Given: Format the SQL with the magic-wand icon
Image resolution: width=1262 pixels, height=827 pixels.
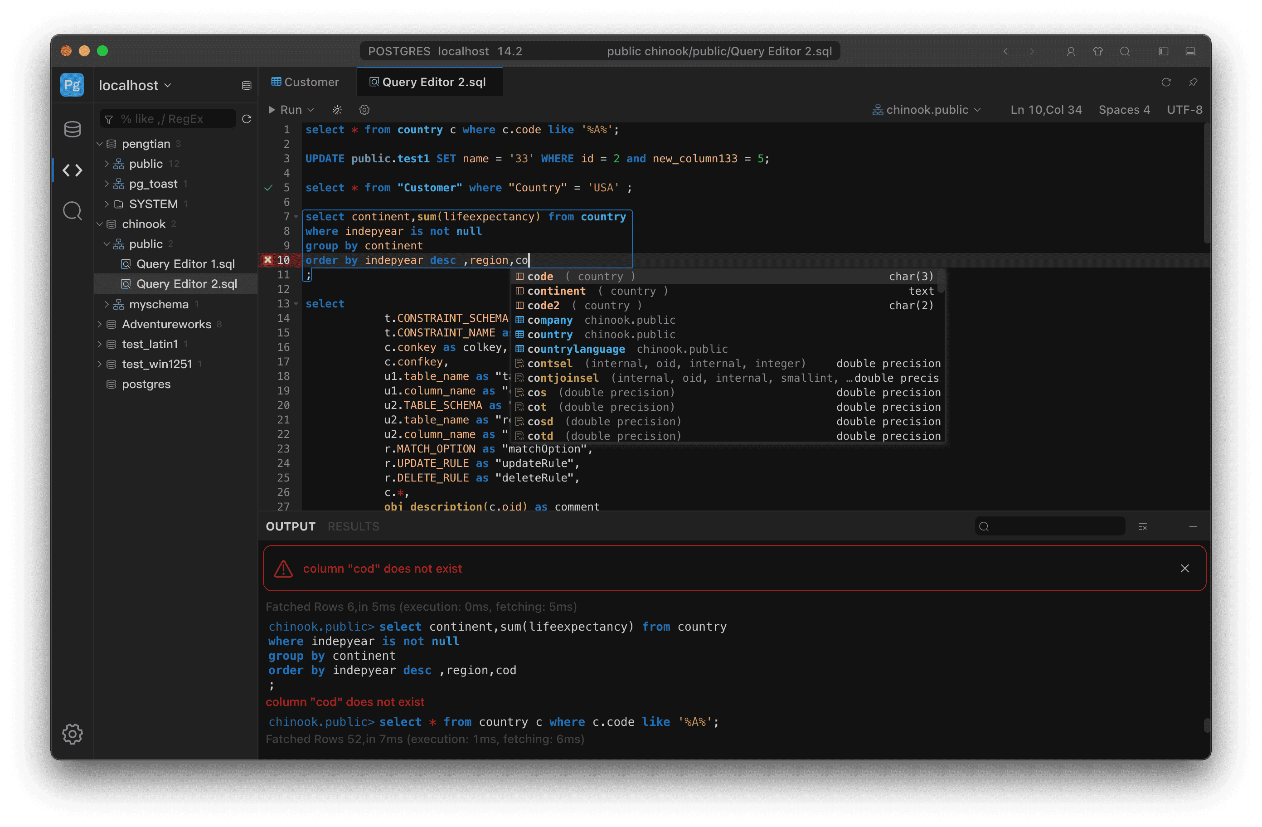Looking at the screenshot, I should [338, 110].
